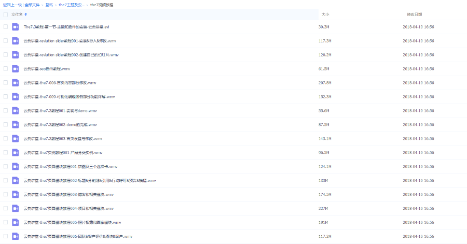This screenshot has height=244, width=467.
Task: Open the The7.3 .avi file name
Action: [66, 27]
